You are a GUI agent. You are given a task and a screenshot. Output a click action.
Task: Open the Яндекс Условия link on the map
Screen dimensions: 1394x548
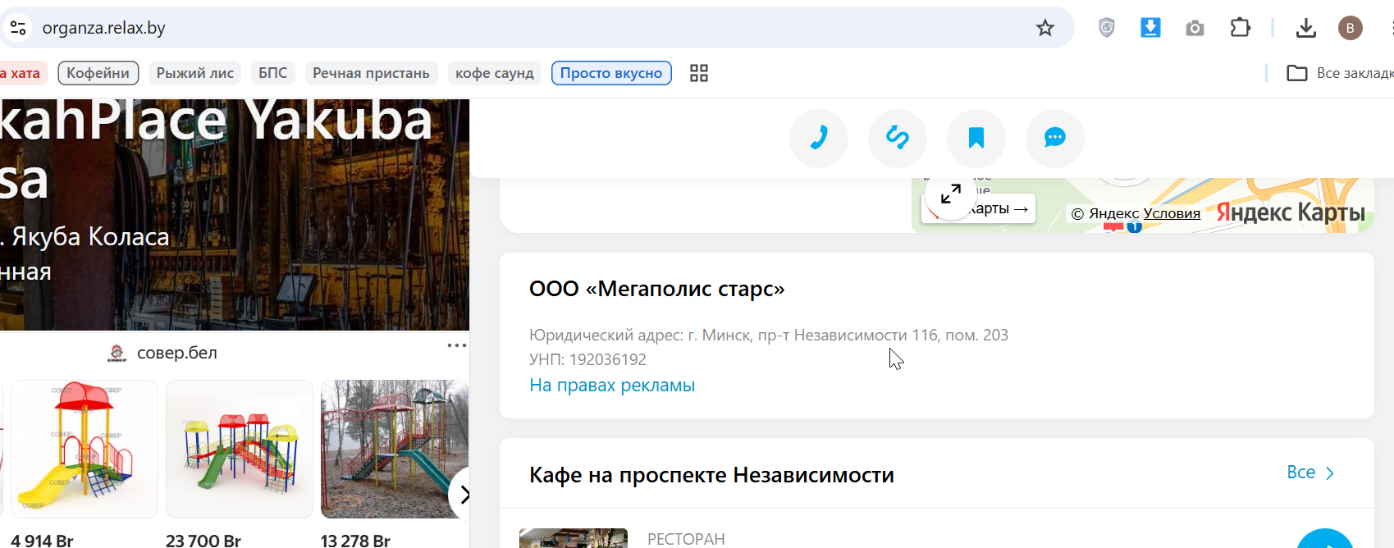point(1172,213)
